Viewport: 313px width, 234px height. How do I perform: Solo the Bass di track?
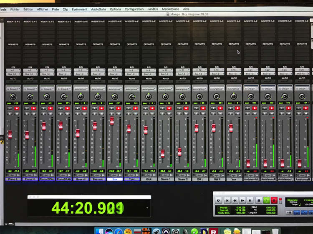(x=78, y=113)
